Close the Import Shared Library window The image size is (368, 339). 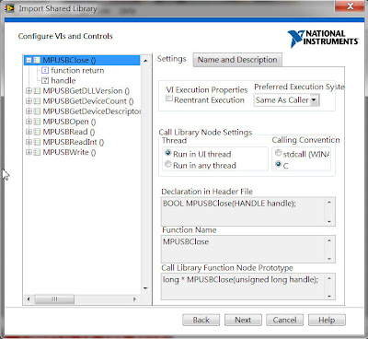click(x=351, y=6)
